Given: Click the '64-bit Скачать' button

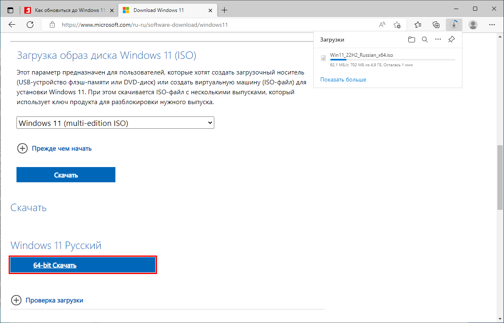Looking at the screenshot, I should click(x=83, y=265).
